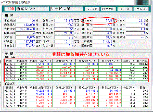Click standalone sales cell 57,032
Image resolution: width=153 pixels, height=112 pixels.
40,100
